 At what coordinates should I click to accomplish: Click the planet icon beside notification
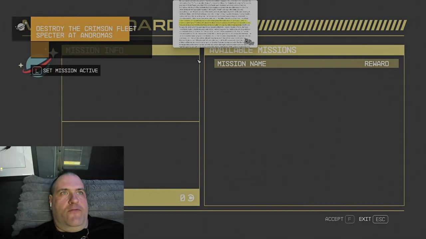pyautogui.click(x=21, y=26)
